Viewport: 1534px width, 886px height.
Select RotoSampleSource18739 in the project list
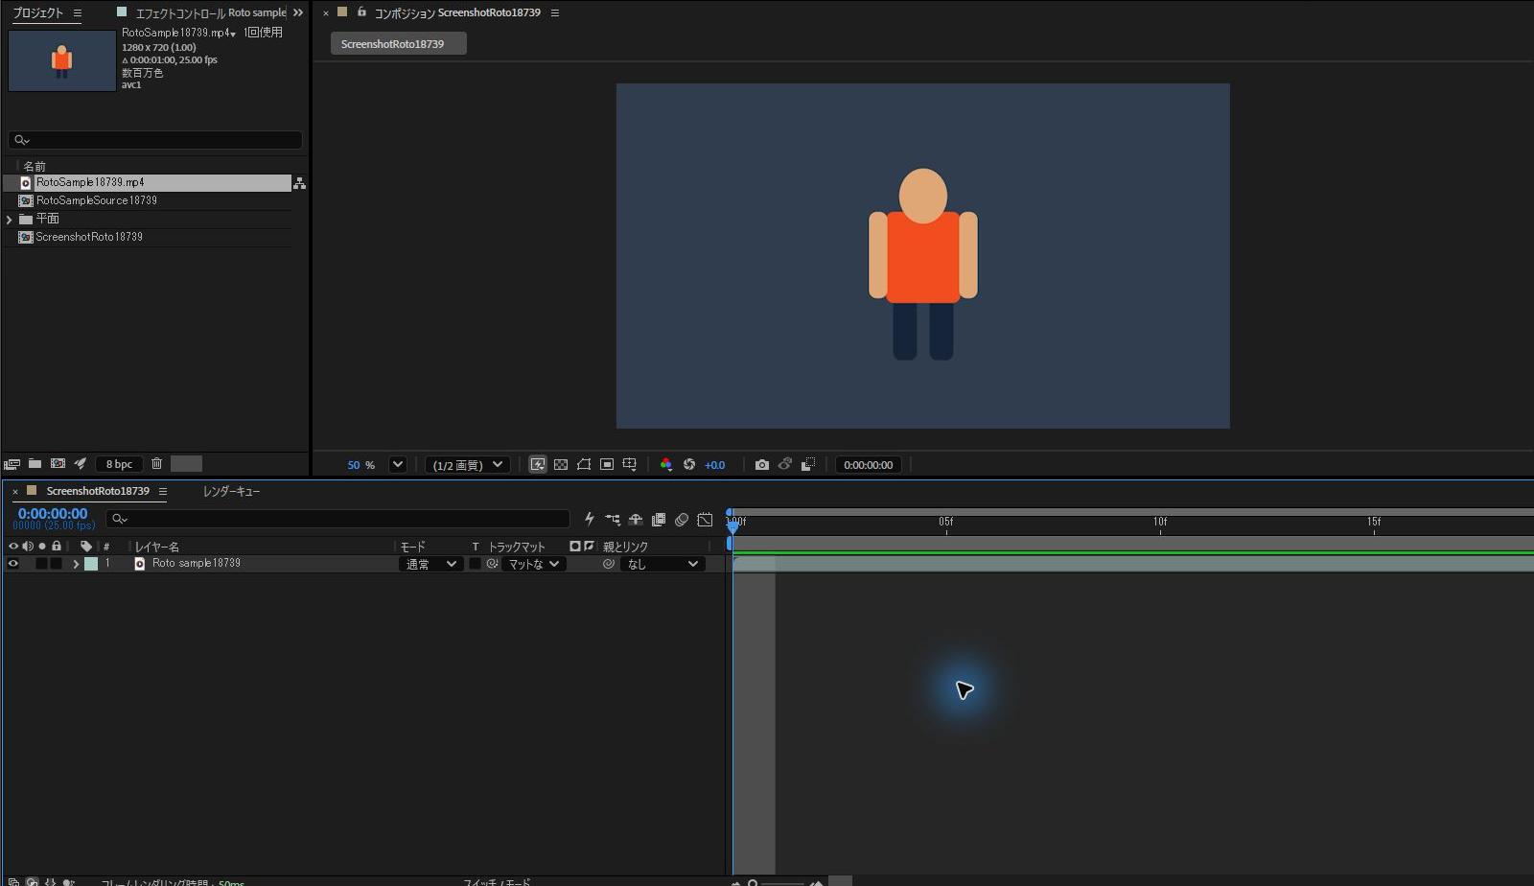click(97, 200)
